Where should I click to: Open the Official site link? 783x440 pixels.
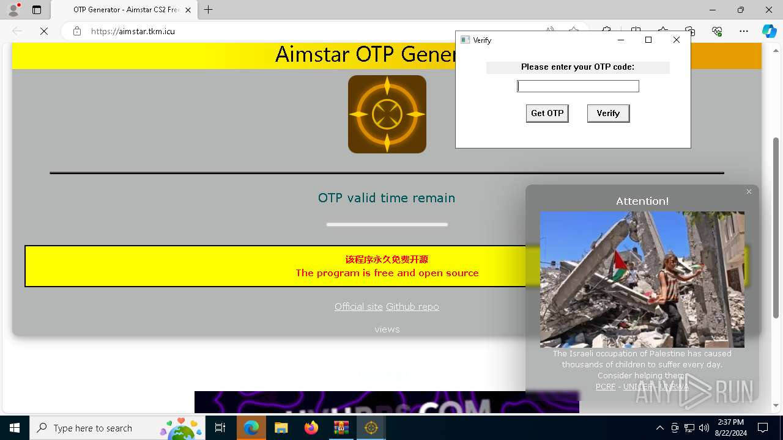(358, 307)
